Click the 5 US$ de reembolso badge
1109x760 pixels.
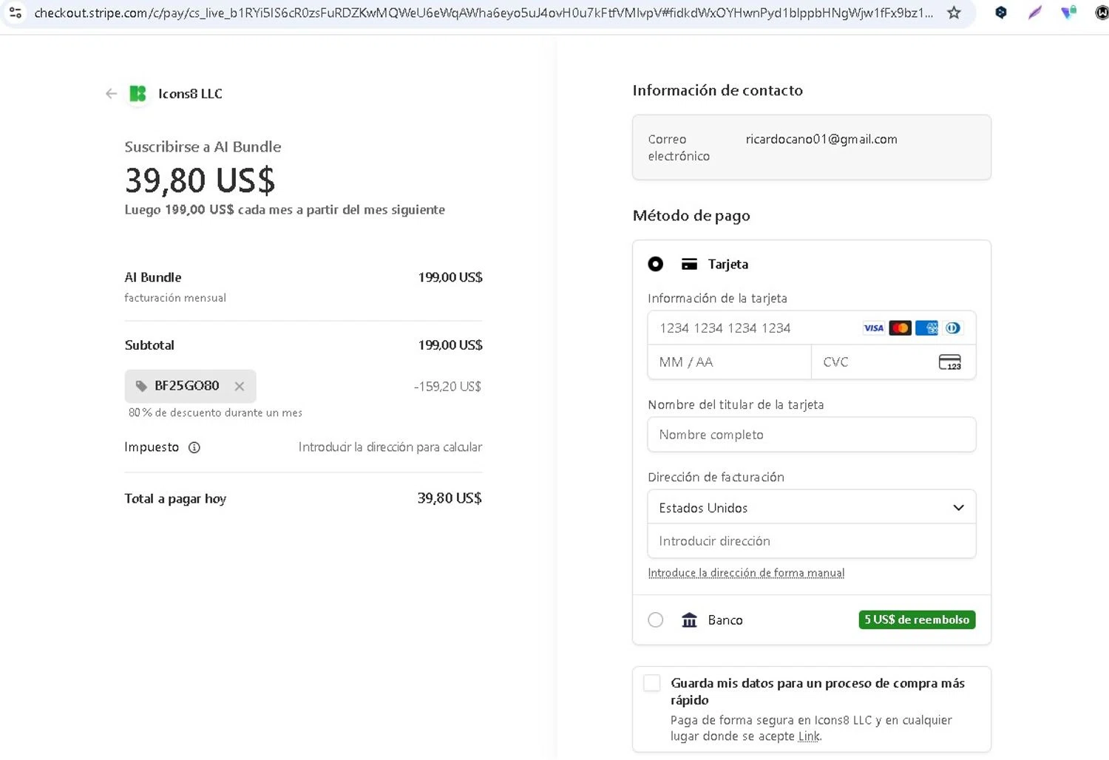click(x=916, y=620)
